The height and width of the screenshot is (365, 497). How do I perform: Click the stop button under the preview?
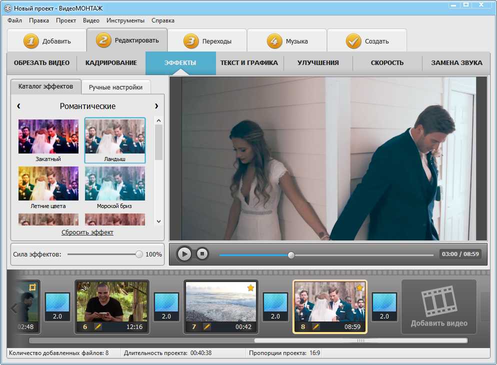tap(202, 254)
